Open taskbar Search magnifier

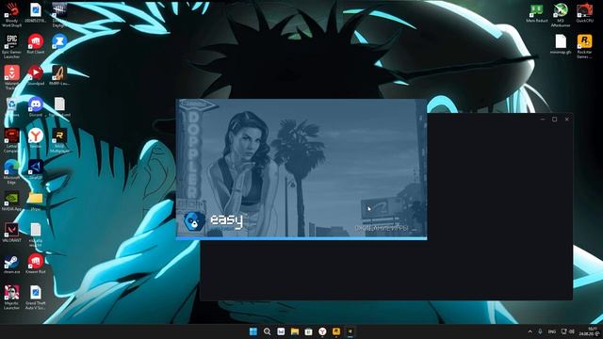tap(267, 331)
